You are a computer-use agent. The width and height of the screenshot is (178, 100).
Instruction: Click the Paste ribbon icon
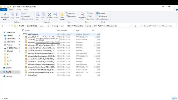click(x=18, y=16)
